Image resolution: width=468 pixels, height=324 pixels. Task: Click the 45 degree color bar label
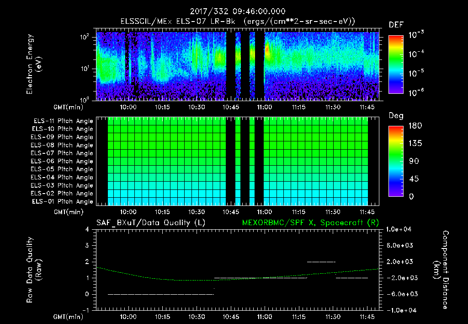pyautogui.click(x=414, y=179)
